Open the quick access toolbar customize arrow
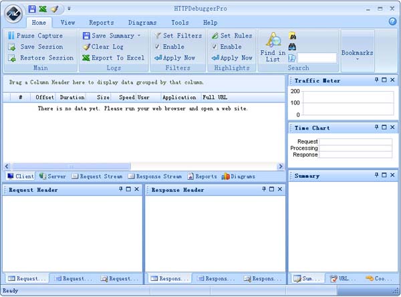The height and width of the screenshot is (297, 401). pos(69,9)
